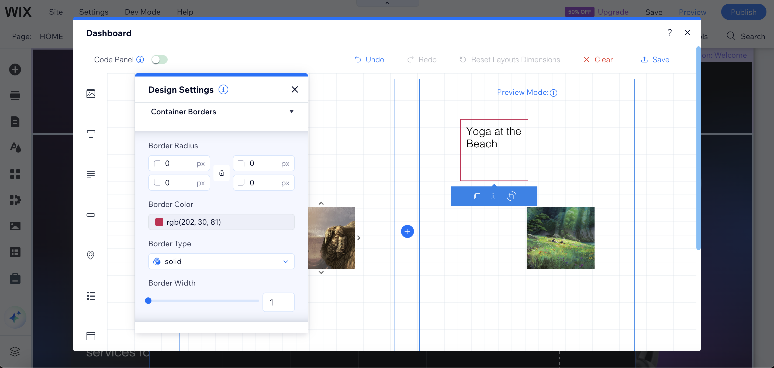Click the up chevron above the statue image
The height and width of the screenshot is (368, 774).
tap(321, 203)
